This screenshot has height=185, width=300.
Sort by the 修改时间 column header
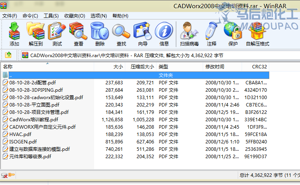click(x=223, y=67)
